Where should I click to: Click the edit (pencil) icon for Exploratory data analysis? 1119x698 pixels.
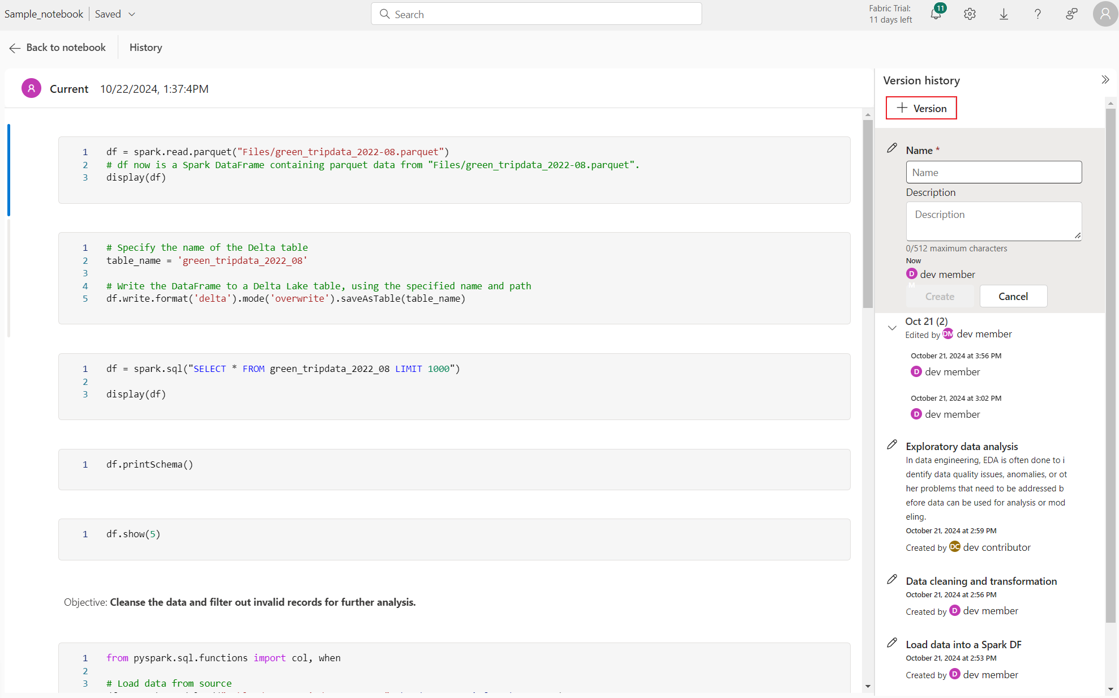pyautogui.click(x=892, y=445)
